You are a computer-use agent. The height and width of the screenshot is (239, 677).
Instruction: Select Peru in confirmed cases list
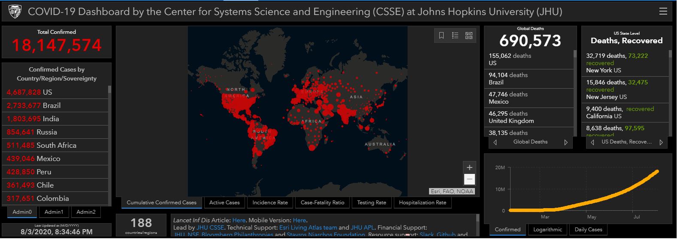tap(55, 172)
